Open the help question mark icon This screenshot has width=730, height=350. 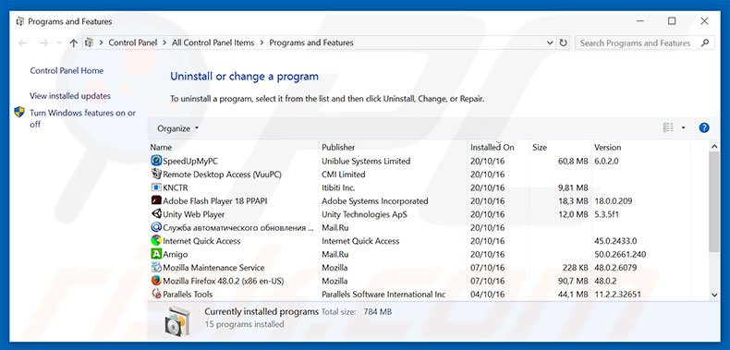pos(704,128)
